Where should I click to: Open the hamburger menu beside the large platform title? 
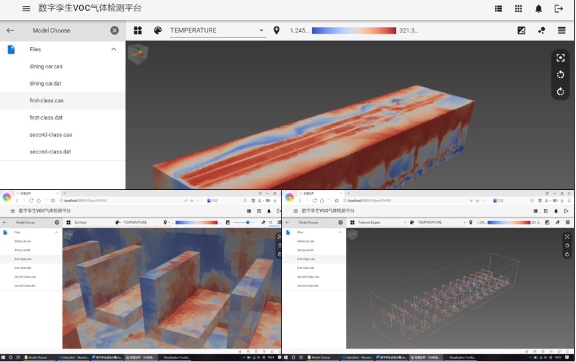point(26,9)
